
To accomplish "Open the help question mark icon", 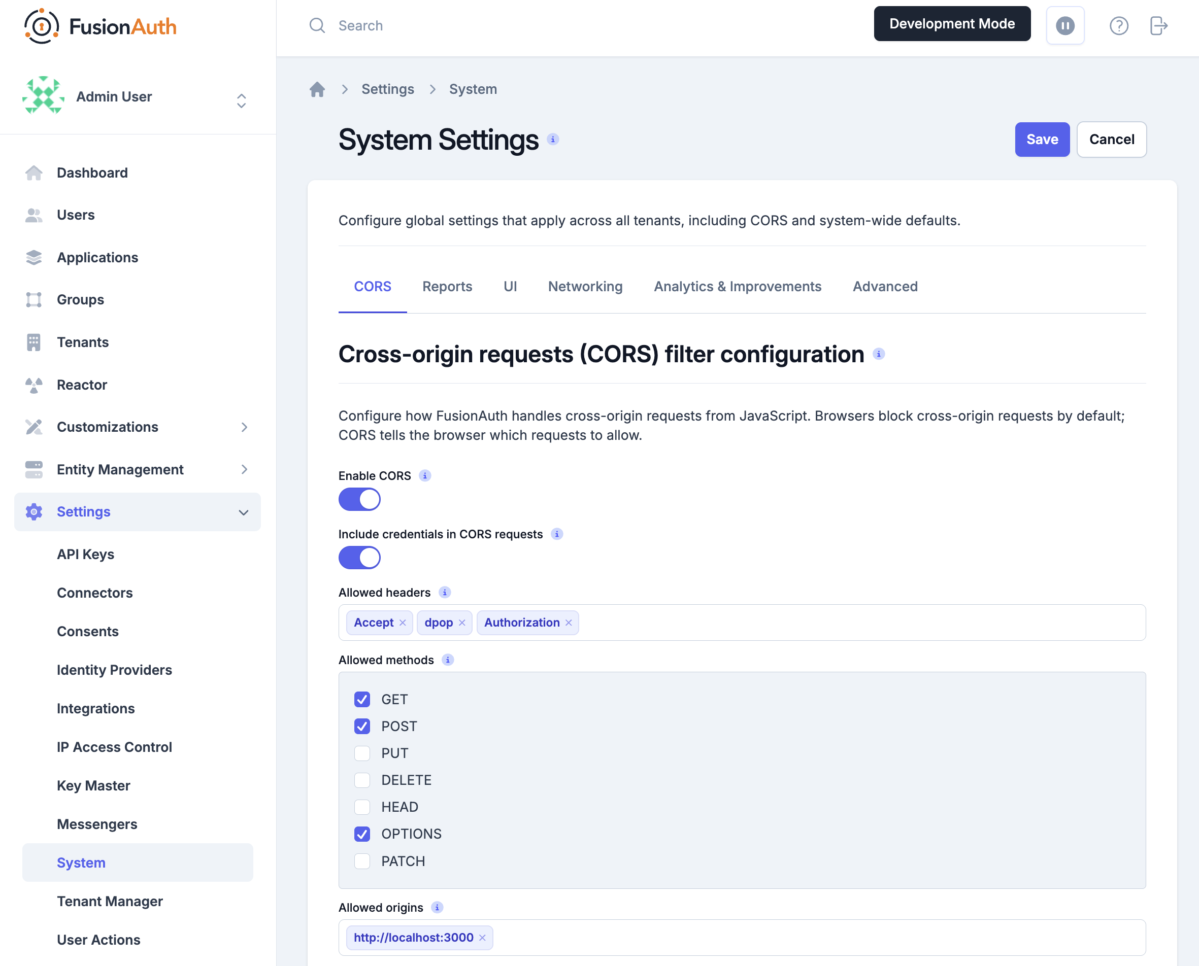I will (x=1118, y=25).
